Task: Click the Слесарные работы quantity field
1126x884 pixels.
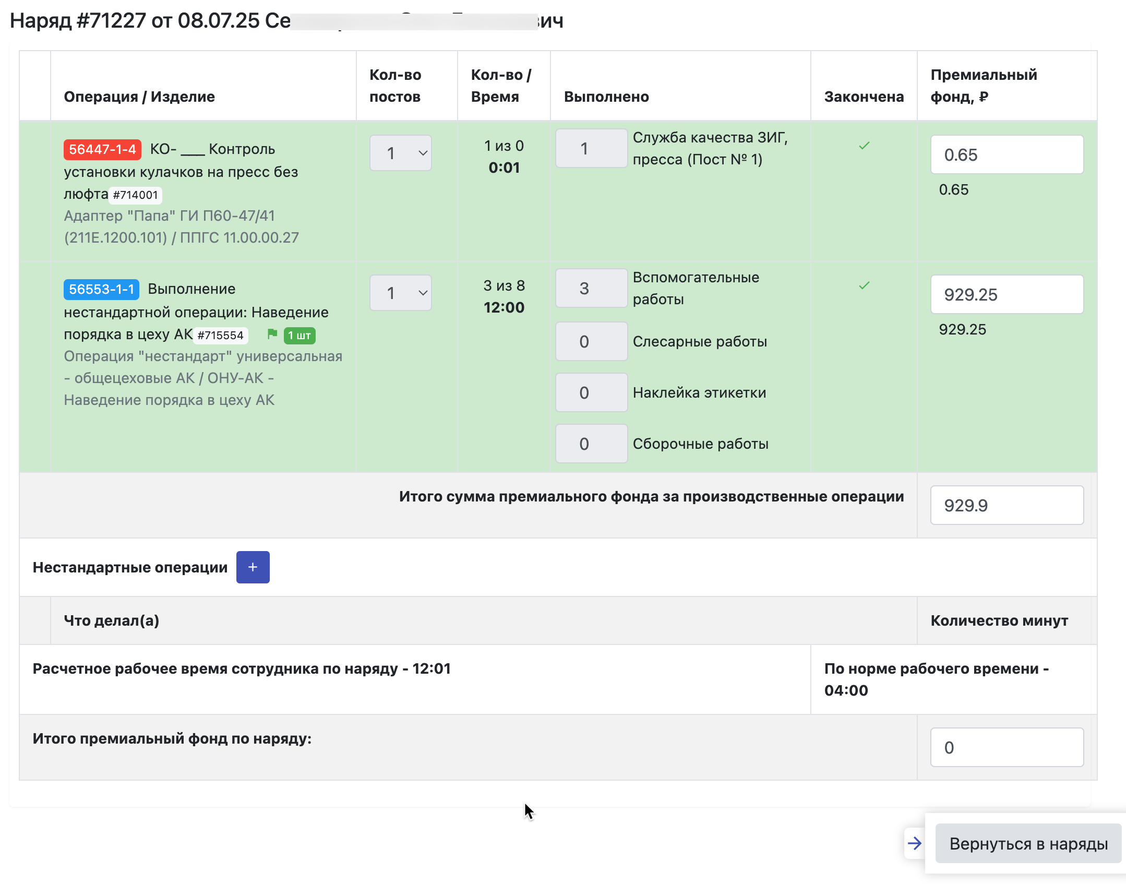Action: click(x=591, y=342)
